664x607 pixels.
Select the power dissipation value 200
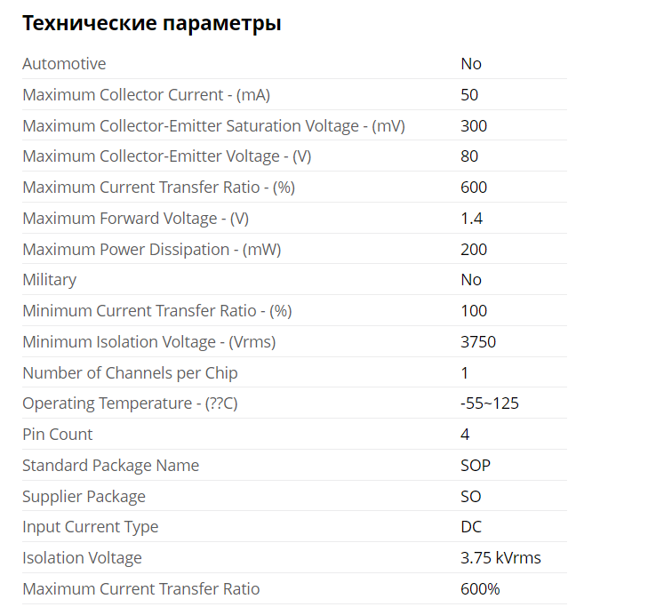pos(474,250)
